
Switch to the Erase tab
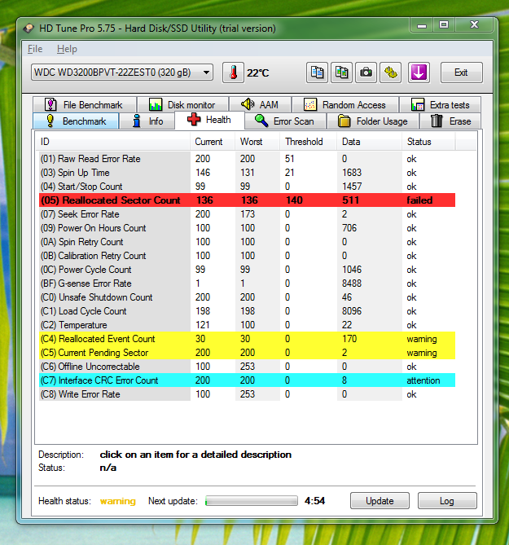(x=450, y=121)
